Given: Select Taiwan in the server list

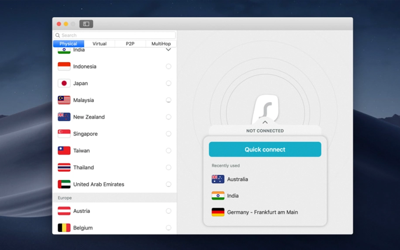Looking at the screenshot, I should tap(114, 151).
